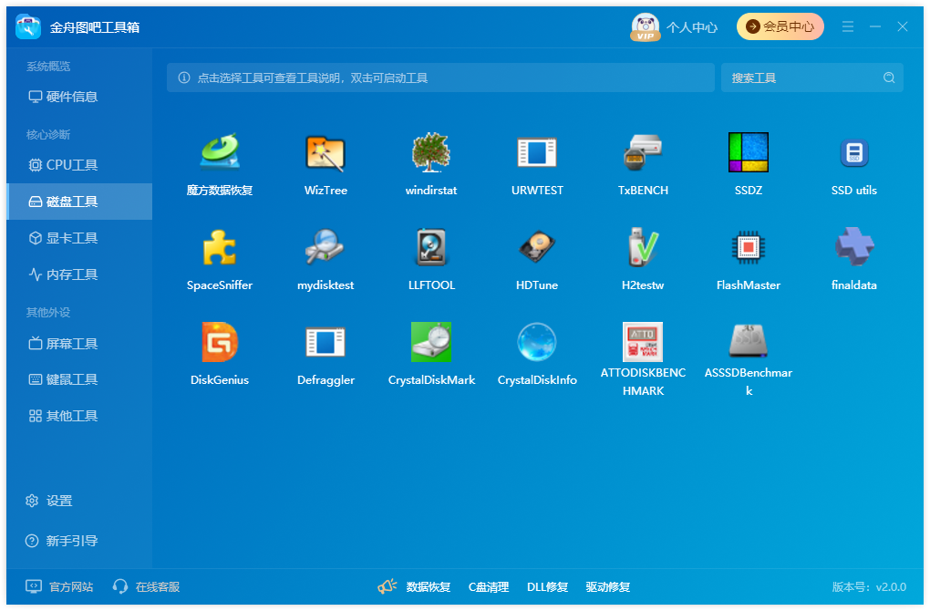The width and height of the screenshot is (930, 611).
Task: Pick the HDTune disk tool
Action: pyautogui.click(x=537, y=247)
